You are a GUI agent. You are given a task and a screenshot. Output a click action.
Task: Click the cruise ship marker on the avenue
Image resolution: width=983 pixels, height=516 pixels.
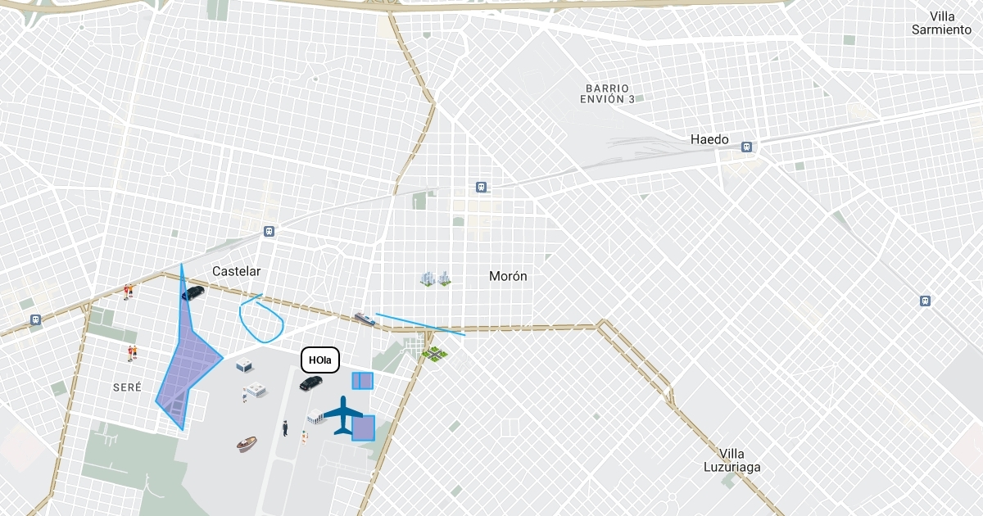[x=365, y=319]
